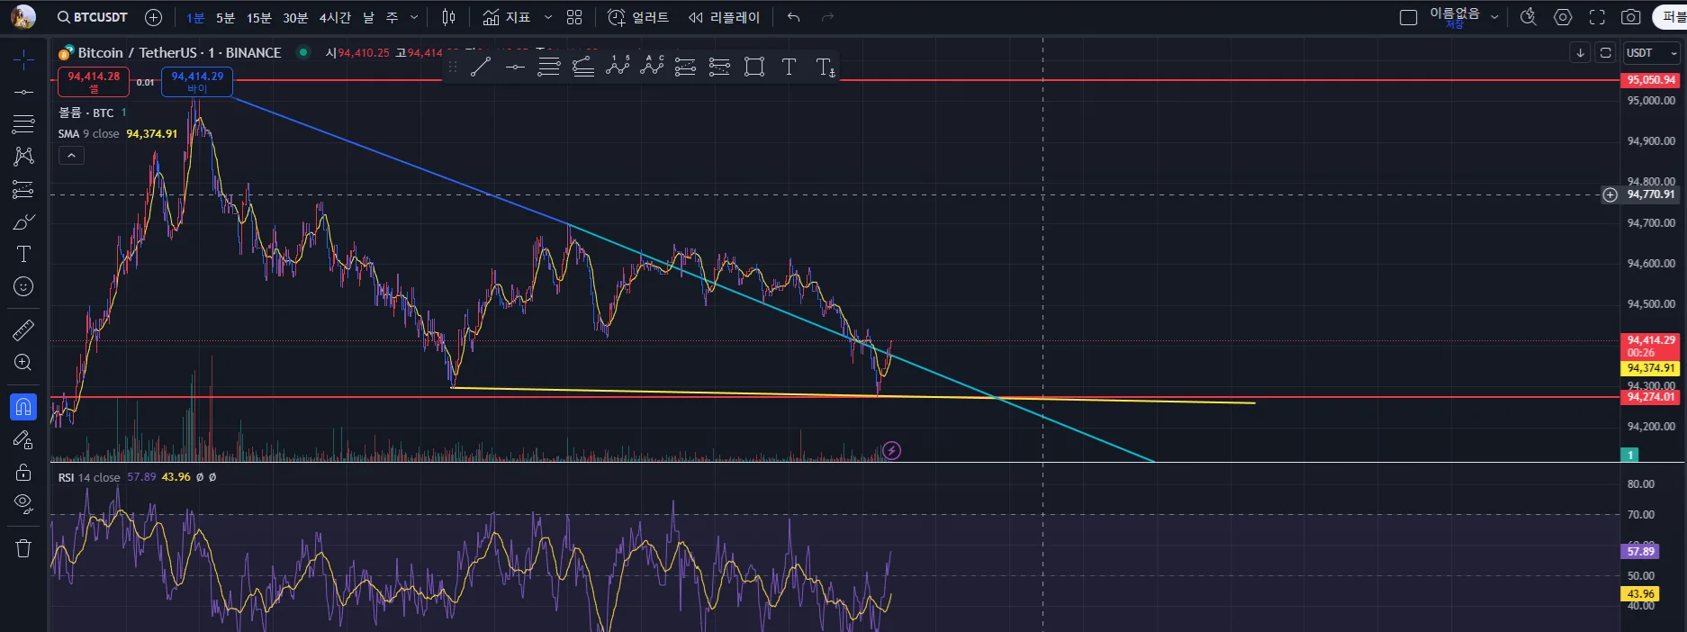Switch to the 15분 timeframe
1687x632 pixels.
[x=259, y=17]
